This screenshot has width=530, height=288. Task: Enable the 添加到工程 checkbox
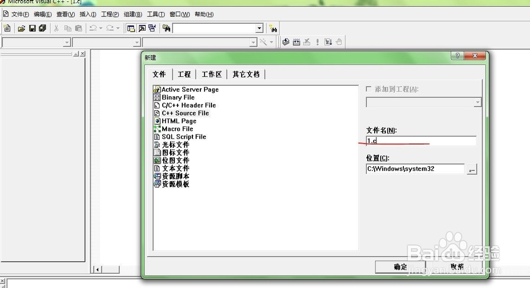point(368,89)
